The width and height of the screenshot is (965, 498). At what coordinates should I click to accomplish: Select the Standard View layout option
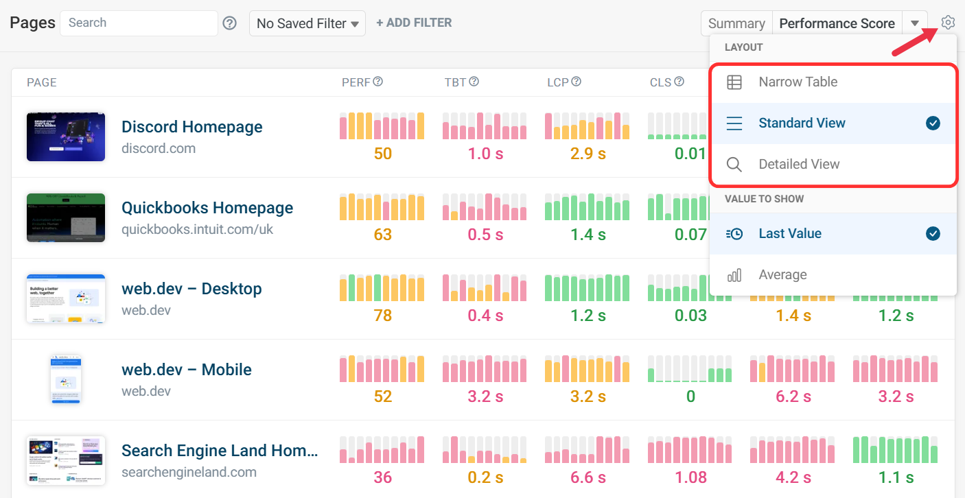(x=802, y=123)
